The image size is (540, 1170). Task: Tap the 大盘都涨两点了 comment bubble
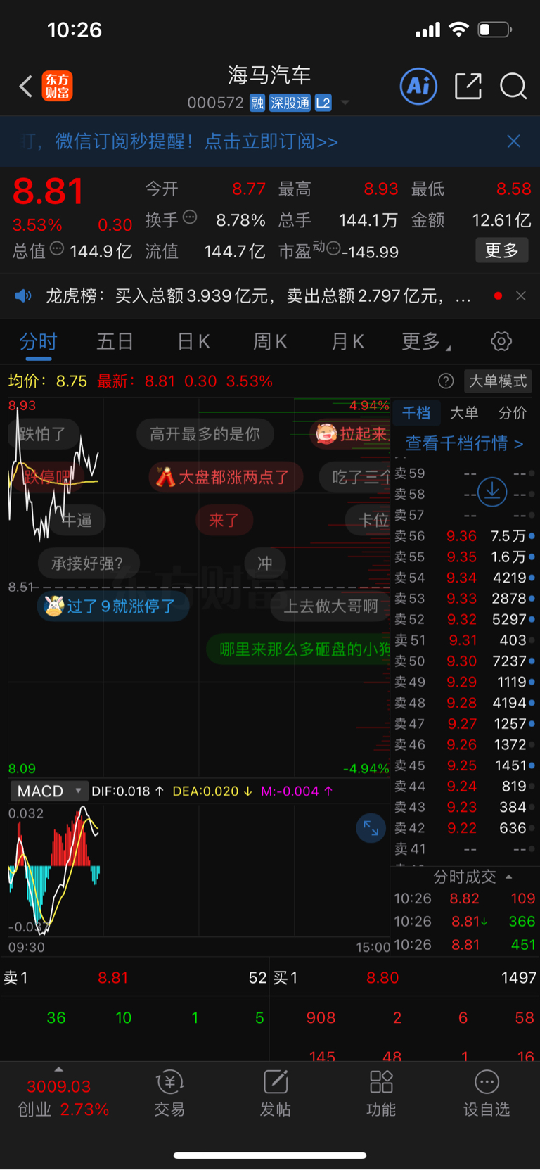pyautogui.click(x=226, y=477)
